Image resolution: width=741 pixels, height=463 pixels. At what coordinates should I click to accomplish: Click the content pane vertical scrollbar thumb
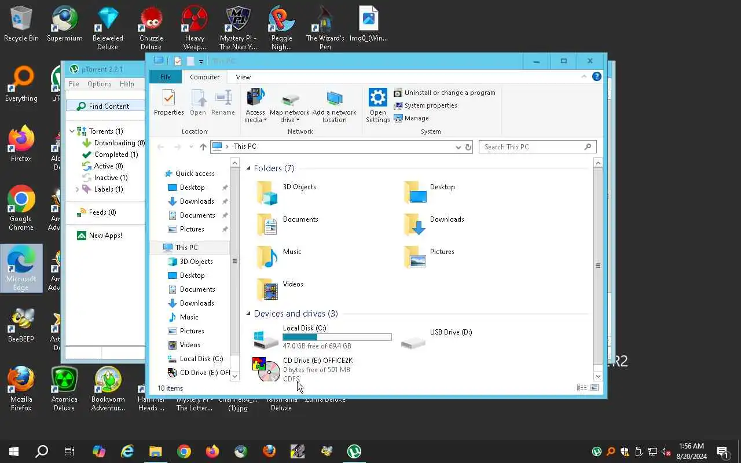pos(598,265)
